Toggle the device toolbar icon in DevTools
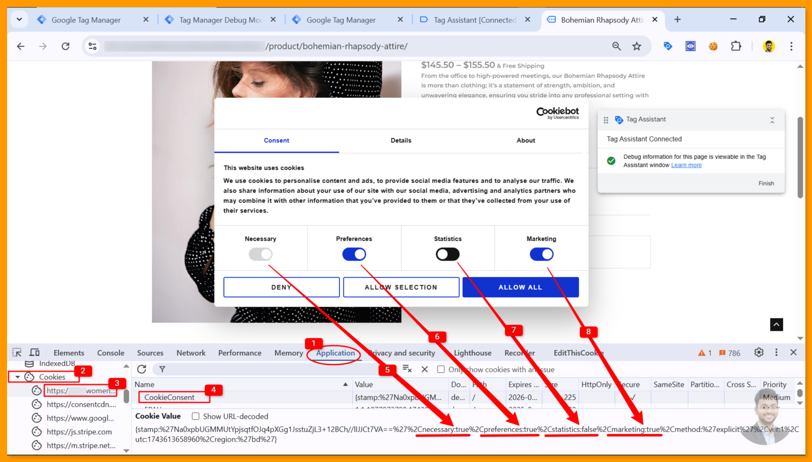Viewport: 812px width, 462px height. (x=35, y=352)
